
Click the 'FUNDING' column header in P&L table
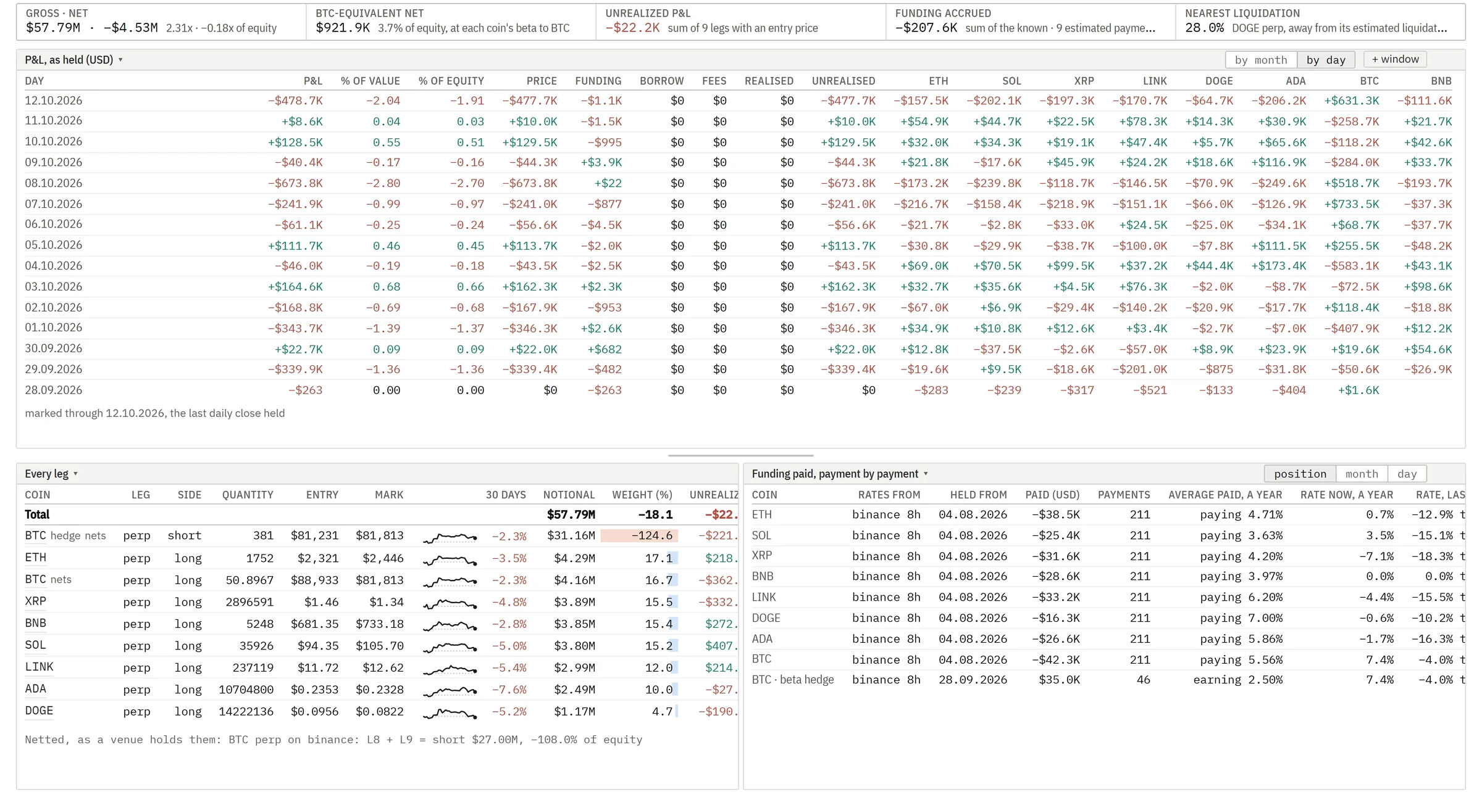click(598, 81)
